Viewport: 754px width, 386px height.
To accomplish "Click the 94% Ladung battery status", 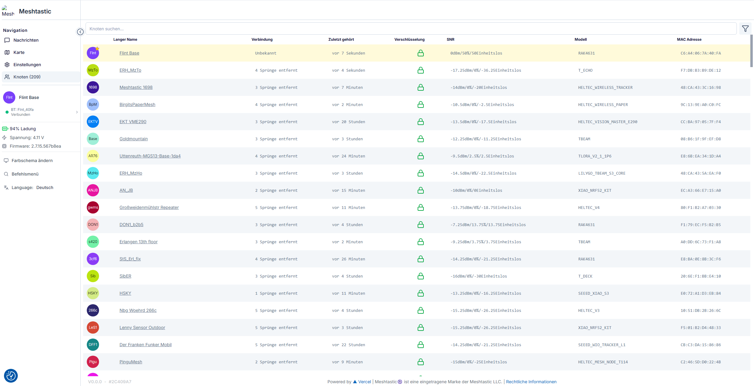I will point(19,129).
